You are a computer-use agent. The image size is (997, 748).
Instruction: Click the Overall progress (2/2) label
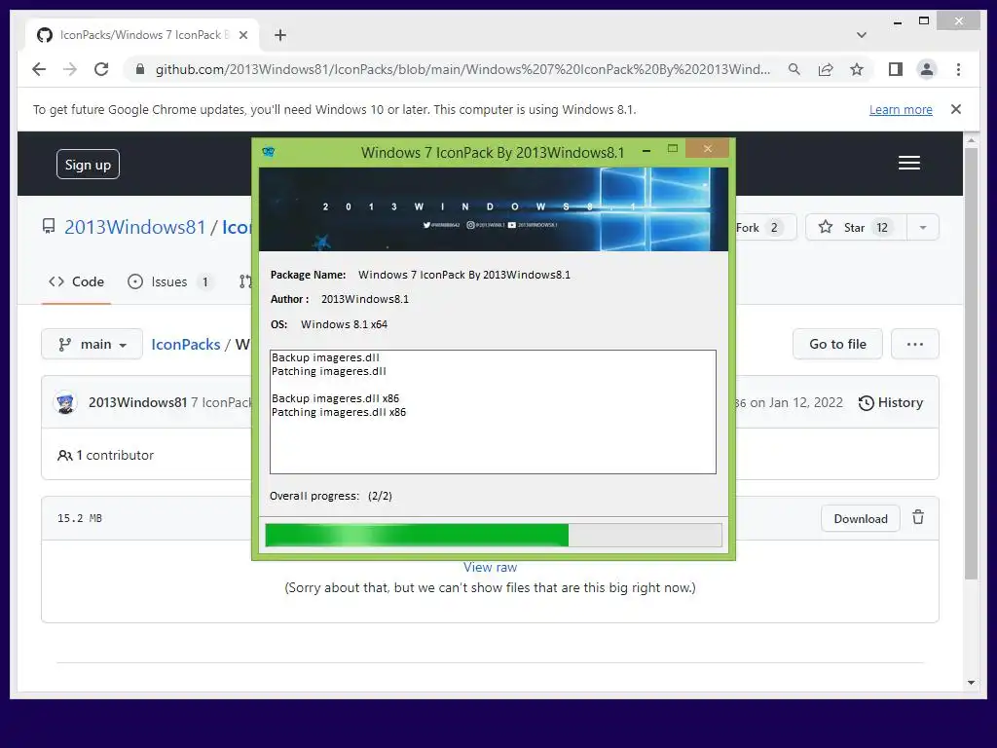(331, 496)
